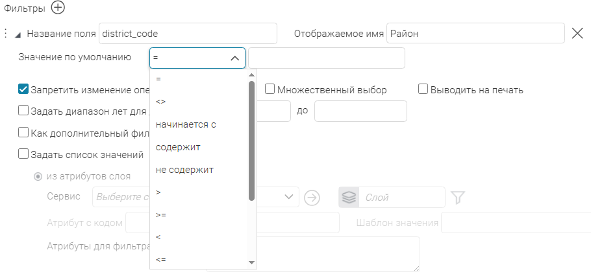The image size is (591, 274).
Task: Open the Сервис dropdown chevron
Action: (x=289, y=198)
